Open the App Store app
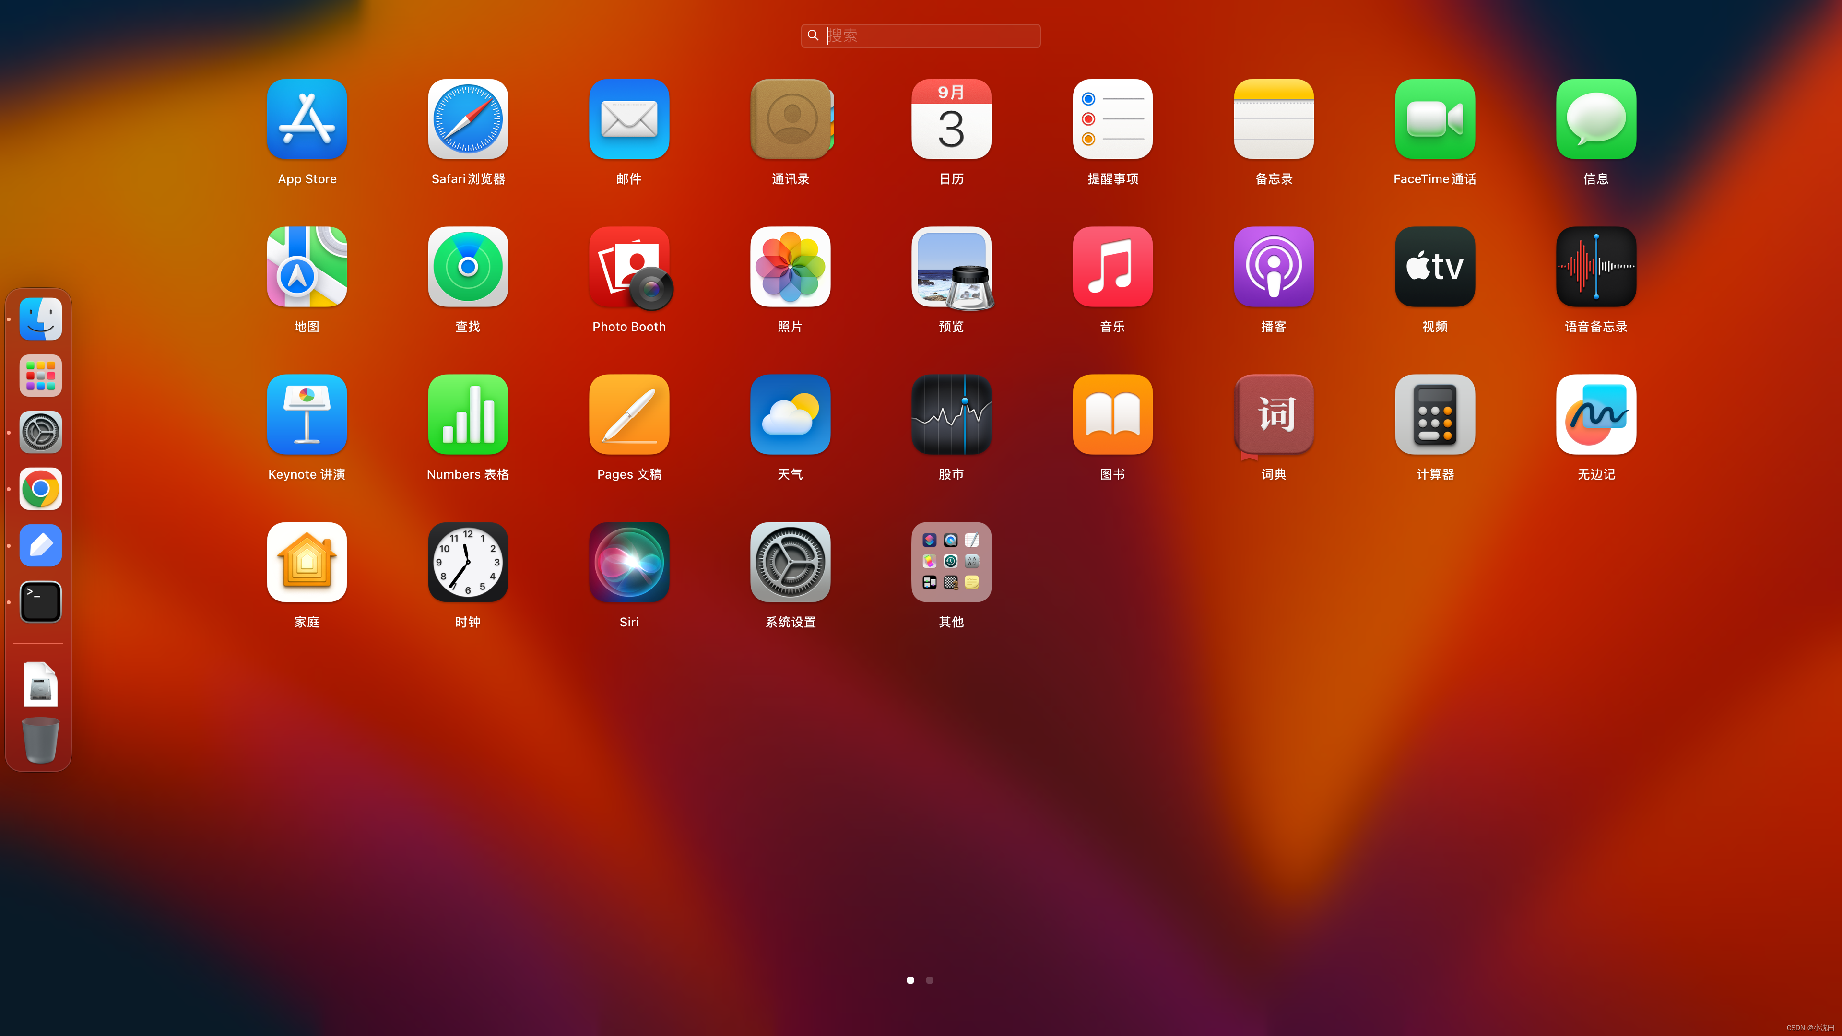 (x=307, y=119)
